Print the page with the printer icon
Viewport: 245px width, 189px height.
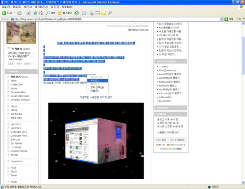pos(92,13)
